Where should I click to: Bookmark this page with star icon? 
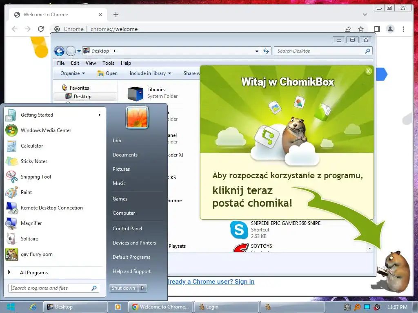[x=361, y=29]
